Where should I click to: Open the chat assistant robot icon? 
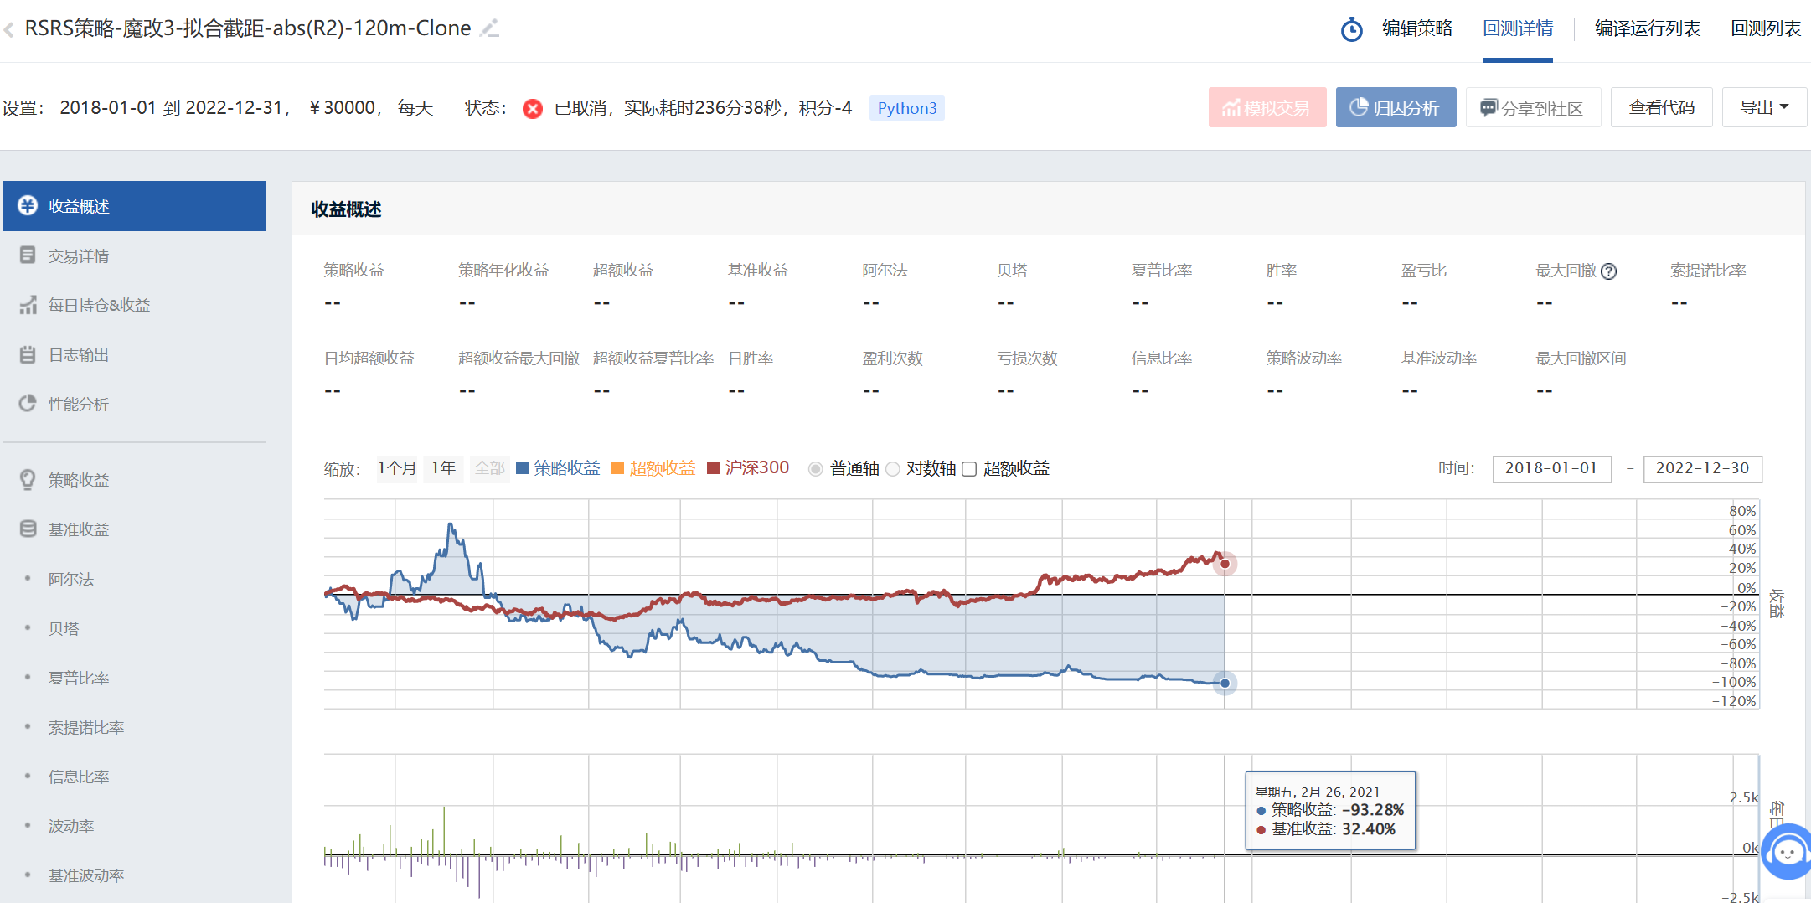tap(1788, 853)
